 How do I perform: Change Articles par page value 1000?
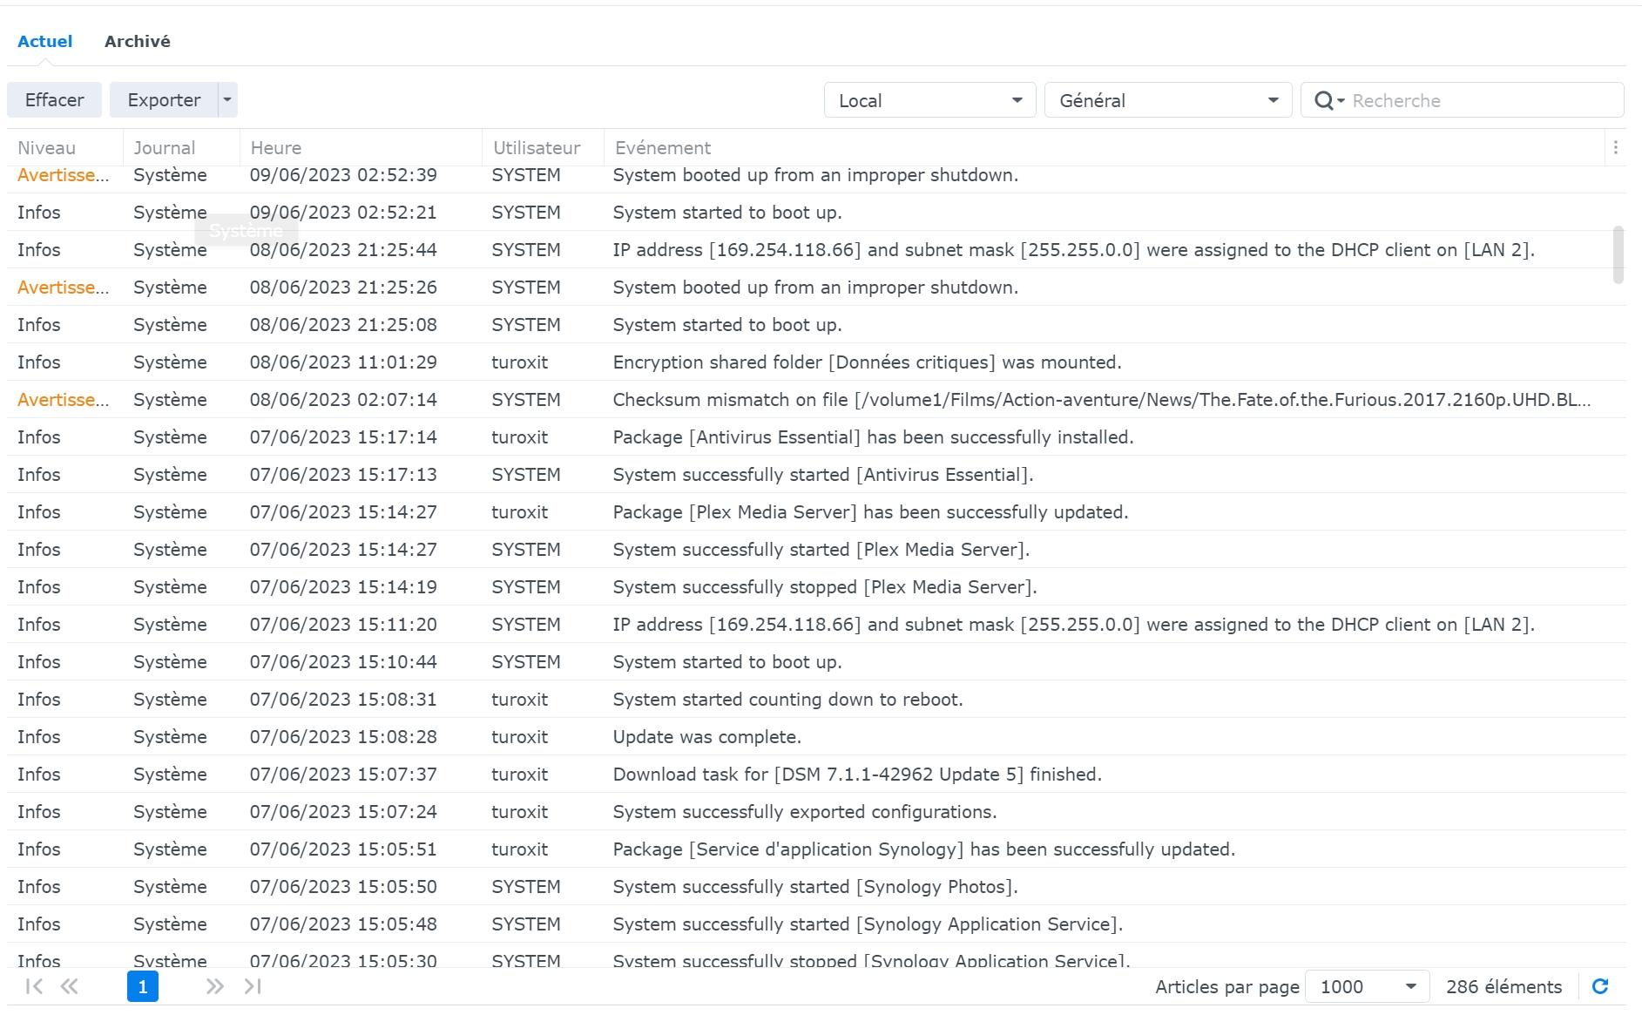(x=1367, y=987)
